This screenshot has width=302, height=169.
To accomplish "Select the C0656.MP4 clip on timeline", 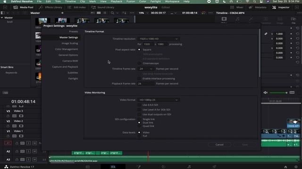I will pos(294,123).
